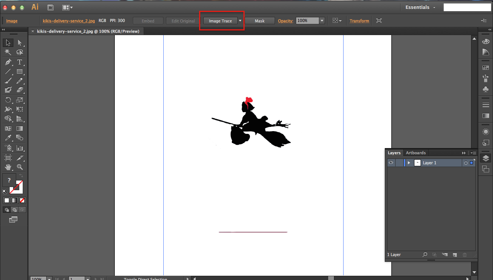The height and width of the screenshot is (280, 493).
Task: Select the Line Segment tool
Action: pyautogui.click(x=8, y=71)
